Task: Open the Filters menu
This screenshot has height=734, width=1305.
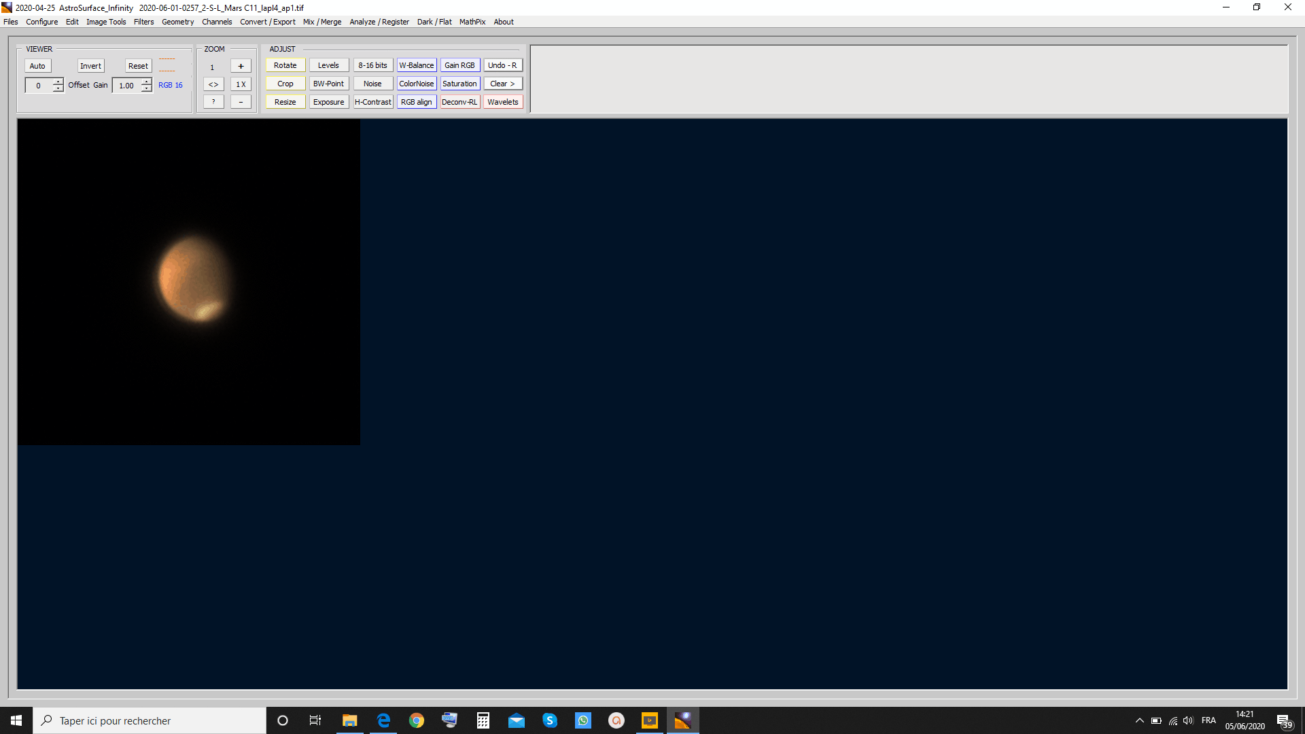Action: (143, 22)
